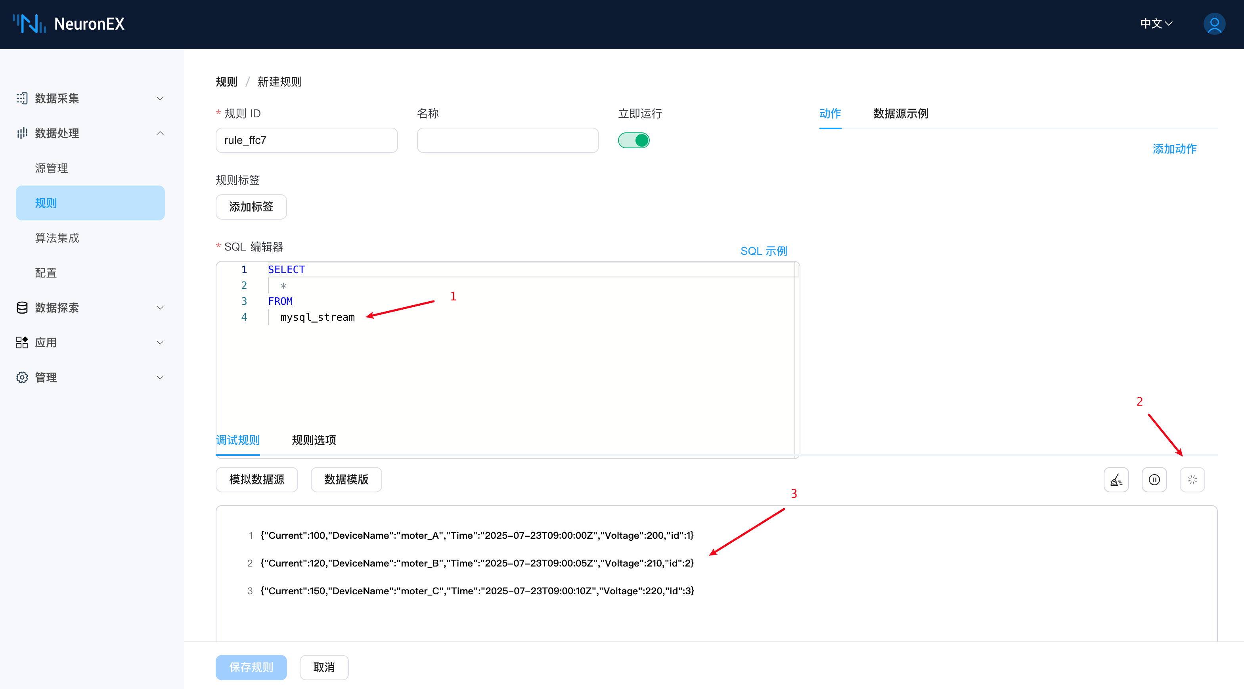This screenshot has height=689, width=1244.
Task: Open the SQL 示例 link
Action: [x=764, y=251]
